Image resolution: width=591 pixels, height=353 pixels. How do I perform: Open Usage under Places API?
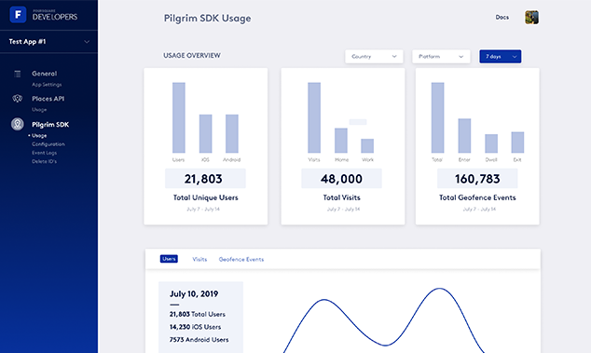pos(39,110)
